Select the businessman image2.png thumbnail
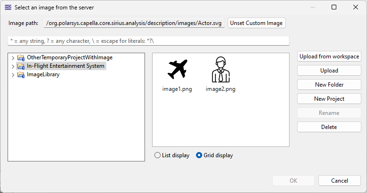The image size is (367, 193). [x=220, y=70]
